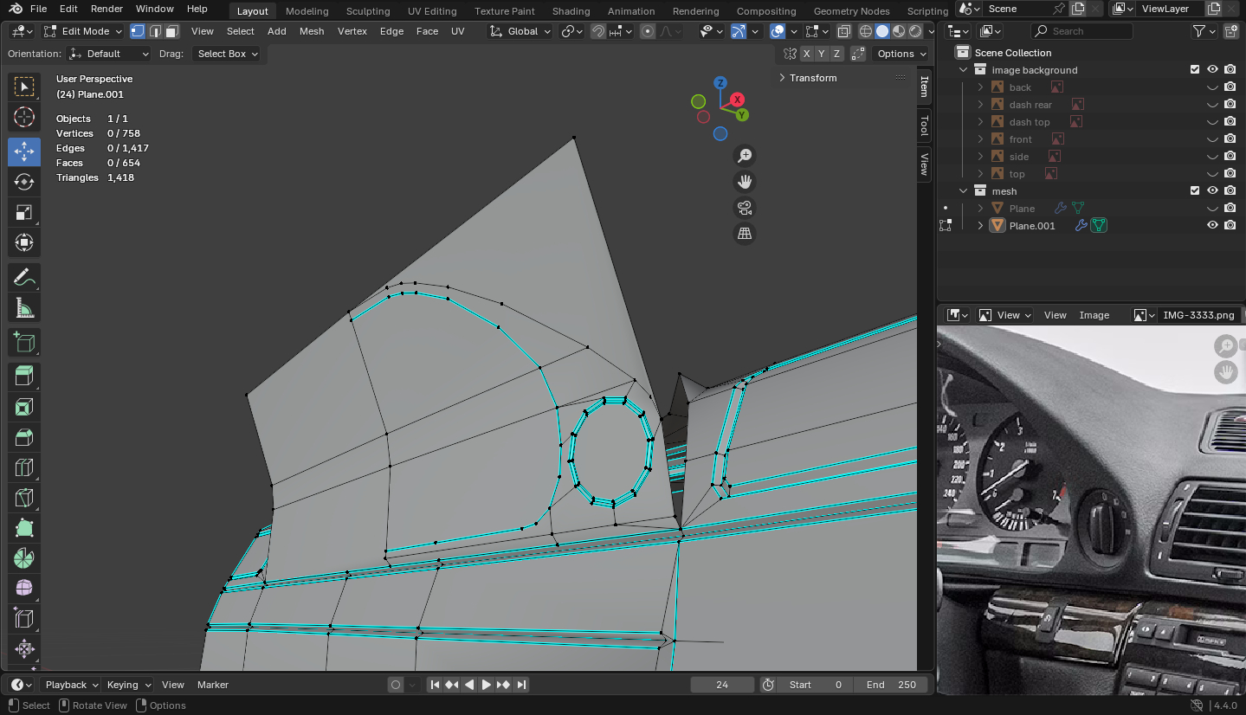
Task: Open the Edit Mode dropdown
Action: [x=82, y=31]
